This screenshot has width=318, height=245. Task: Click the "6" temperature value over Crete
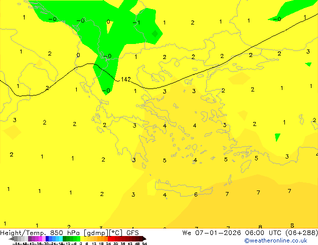196,194
